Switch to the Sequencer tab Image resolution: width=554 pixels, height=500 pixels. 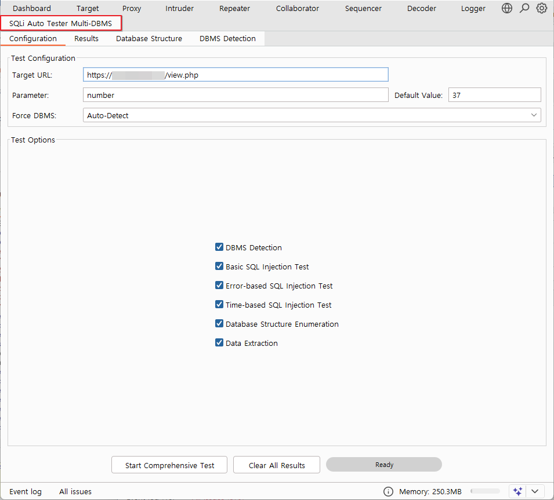coord(363,9)
